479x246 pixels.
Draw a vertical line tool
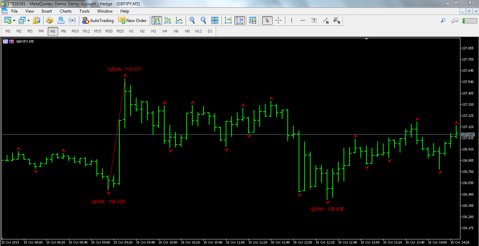pyautogui.click(x=291, y=20)
